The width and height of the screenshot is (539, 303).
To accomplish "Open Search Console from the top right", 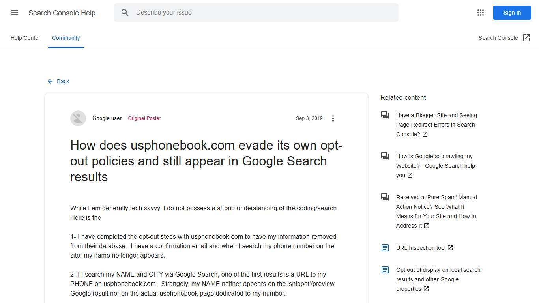I will (498, 38).
